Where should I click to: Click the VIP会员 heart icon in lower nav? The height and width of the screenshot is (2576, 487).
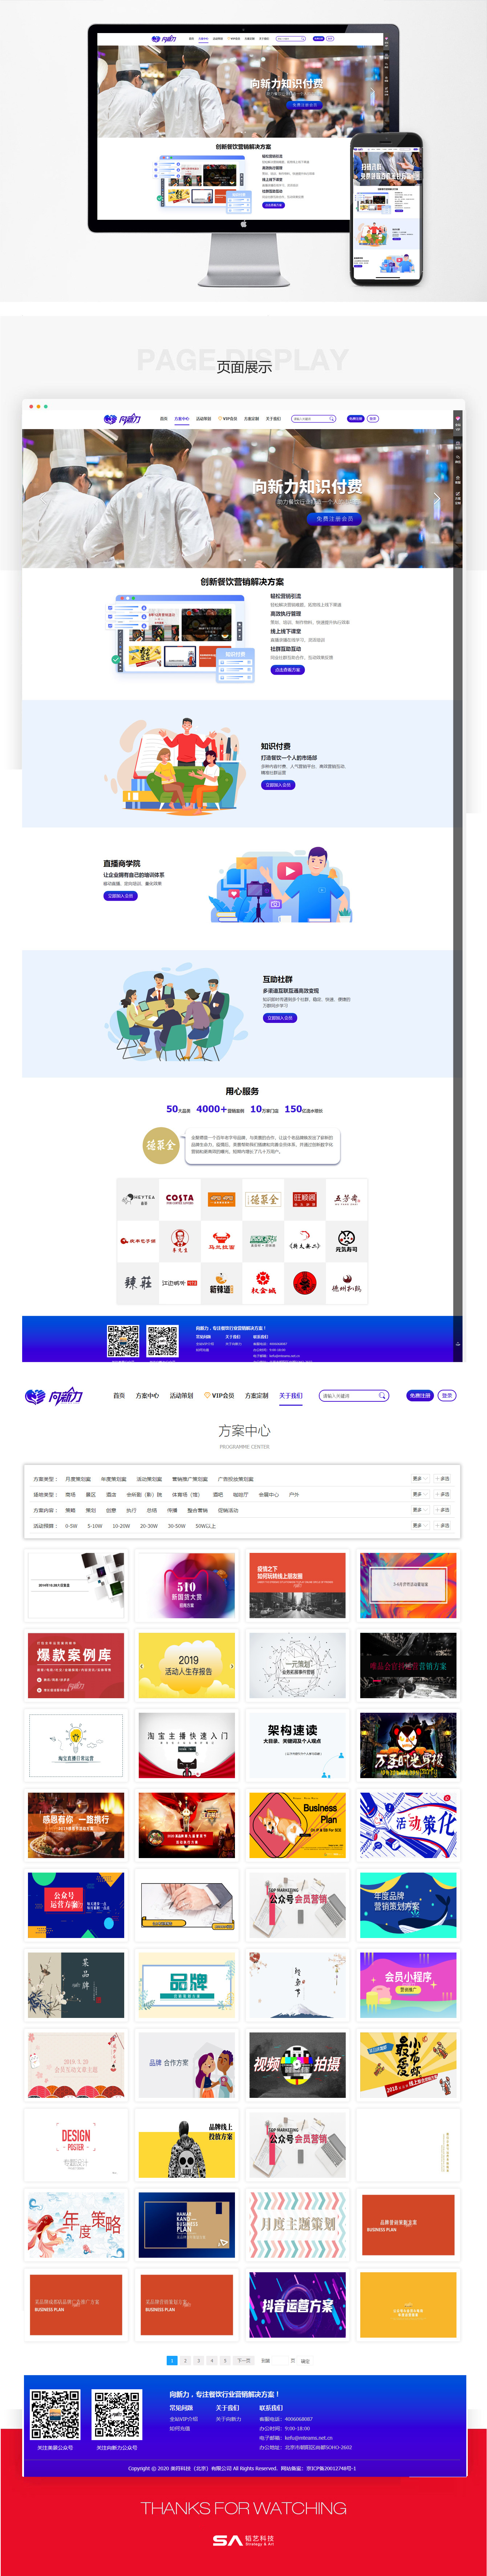(x=207, y=1396)
